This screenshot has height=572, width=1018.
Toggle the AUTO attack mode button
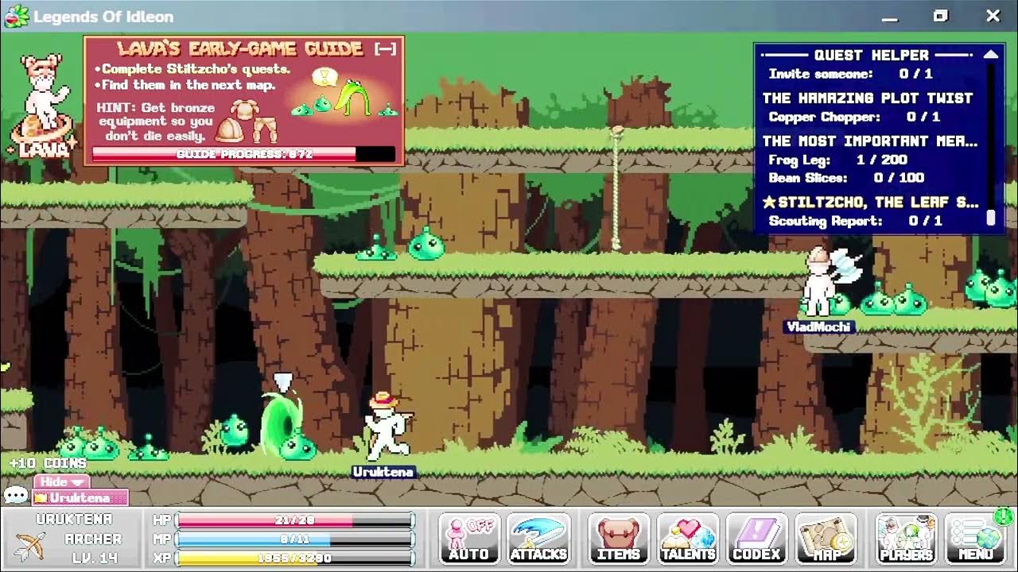(x=469, y=539)
